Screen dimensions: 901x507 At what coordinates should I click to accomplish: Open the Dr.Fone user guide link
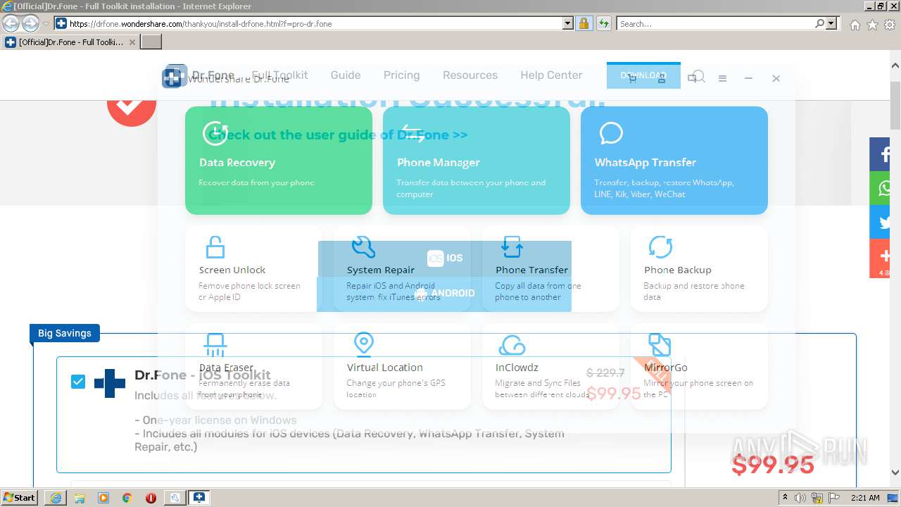pos(338,134)
